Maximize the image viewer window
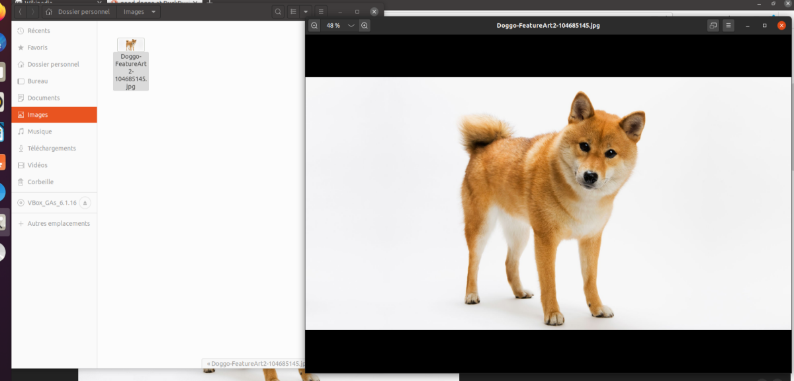Screen dimensions: 794x381 pyautogui.click(x=765, y=26)
